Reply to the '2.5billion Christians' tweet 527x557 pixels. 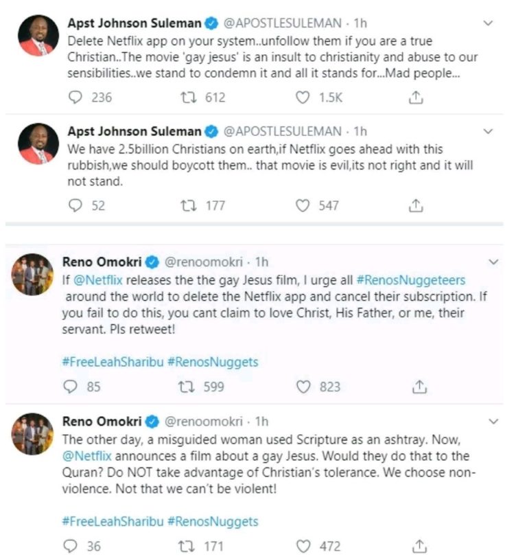tap(77, 205)
